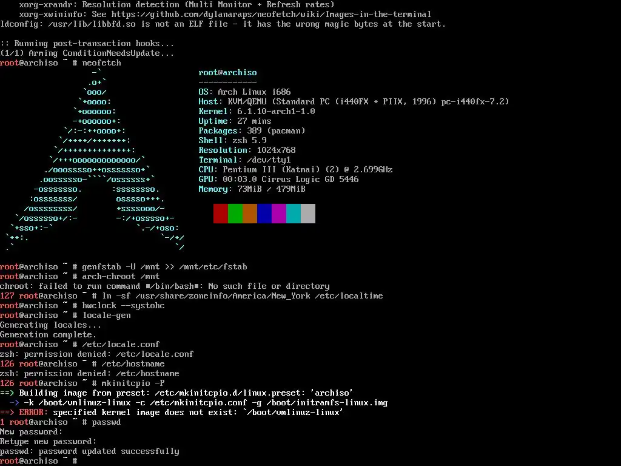Select the 'Memory: 73MiB / 479MiB' line

pyautogui.click(x=252, y=189)
